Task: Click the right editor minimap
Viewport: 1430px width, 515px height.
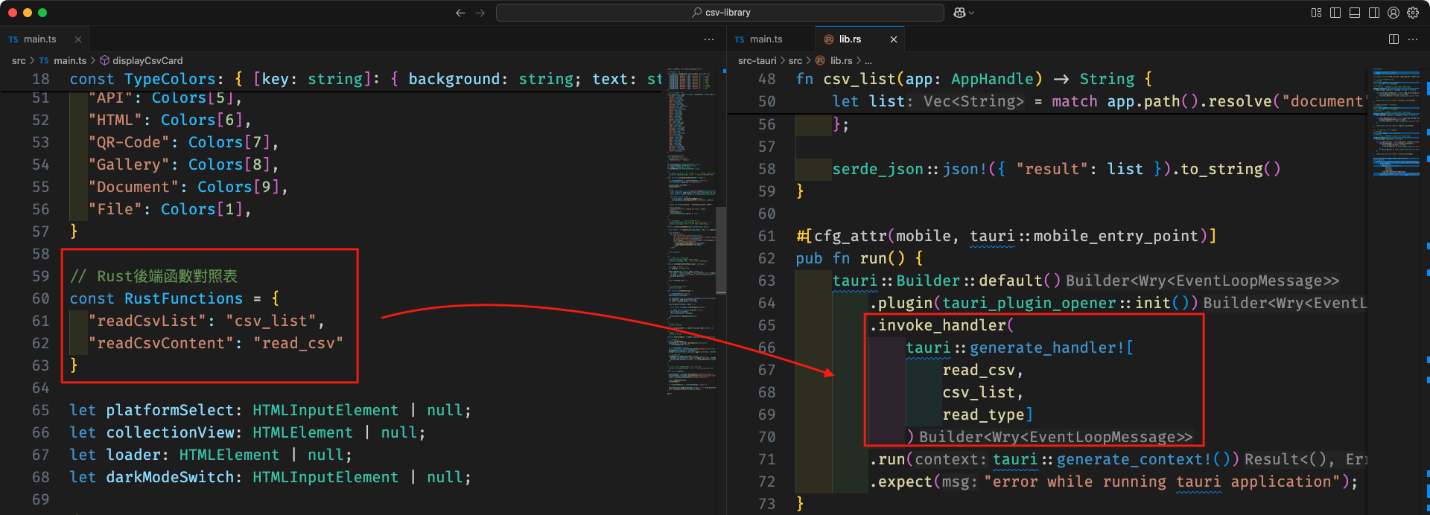Action: (1396, 123)
